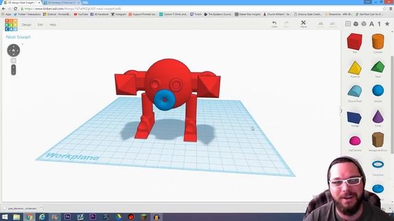Click the Windows Start button

[x=4, y=217]
